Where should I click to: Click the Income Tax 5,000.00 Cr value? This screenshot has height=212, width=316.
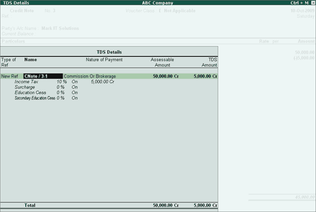click(x=102, y=82)
